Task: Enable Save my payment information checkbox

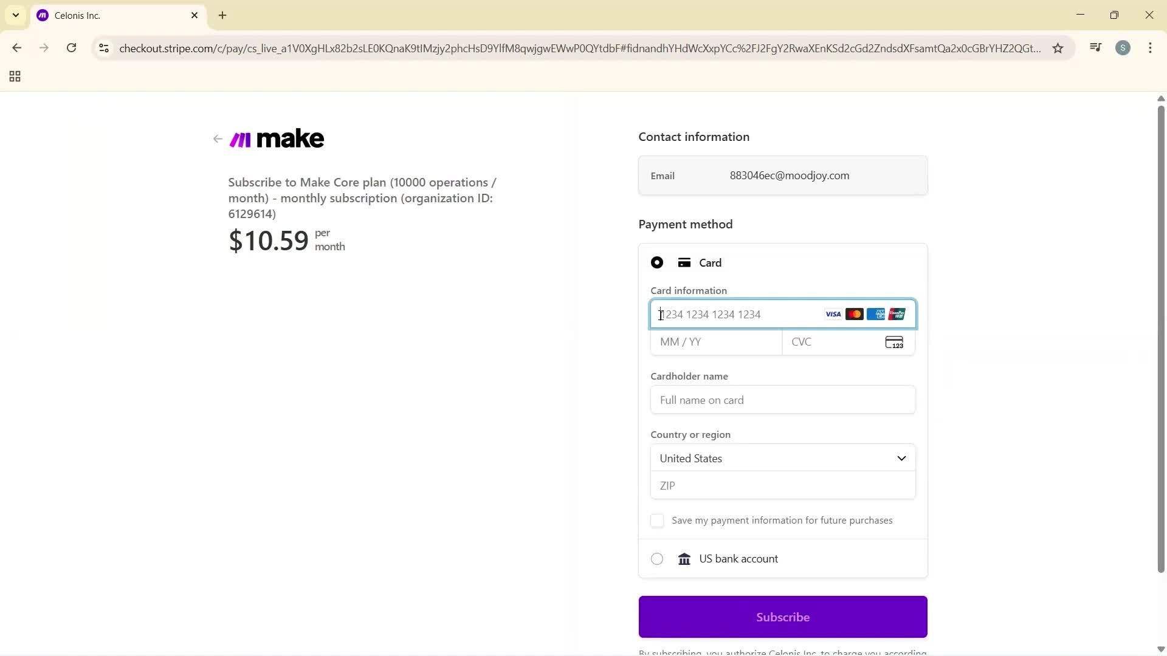Action: tap(657, 521)
